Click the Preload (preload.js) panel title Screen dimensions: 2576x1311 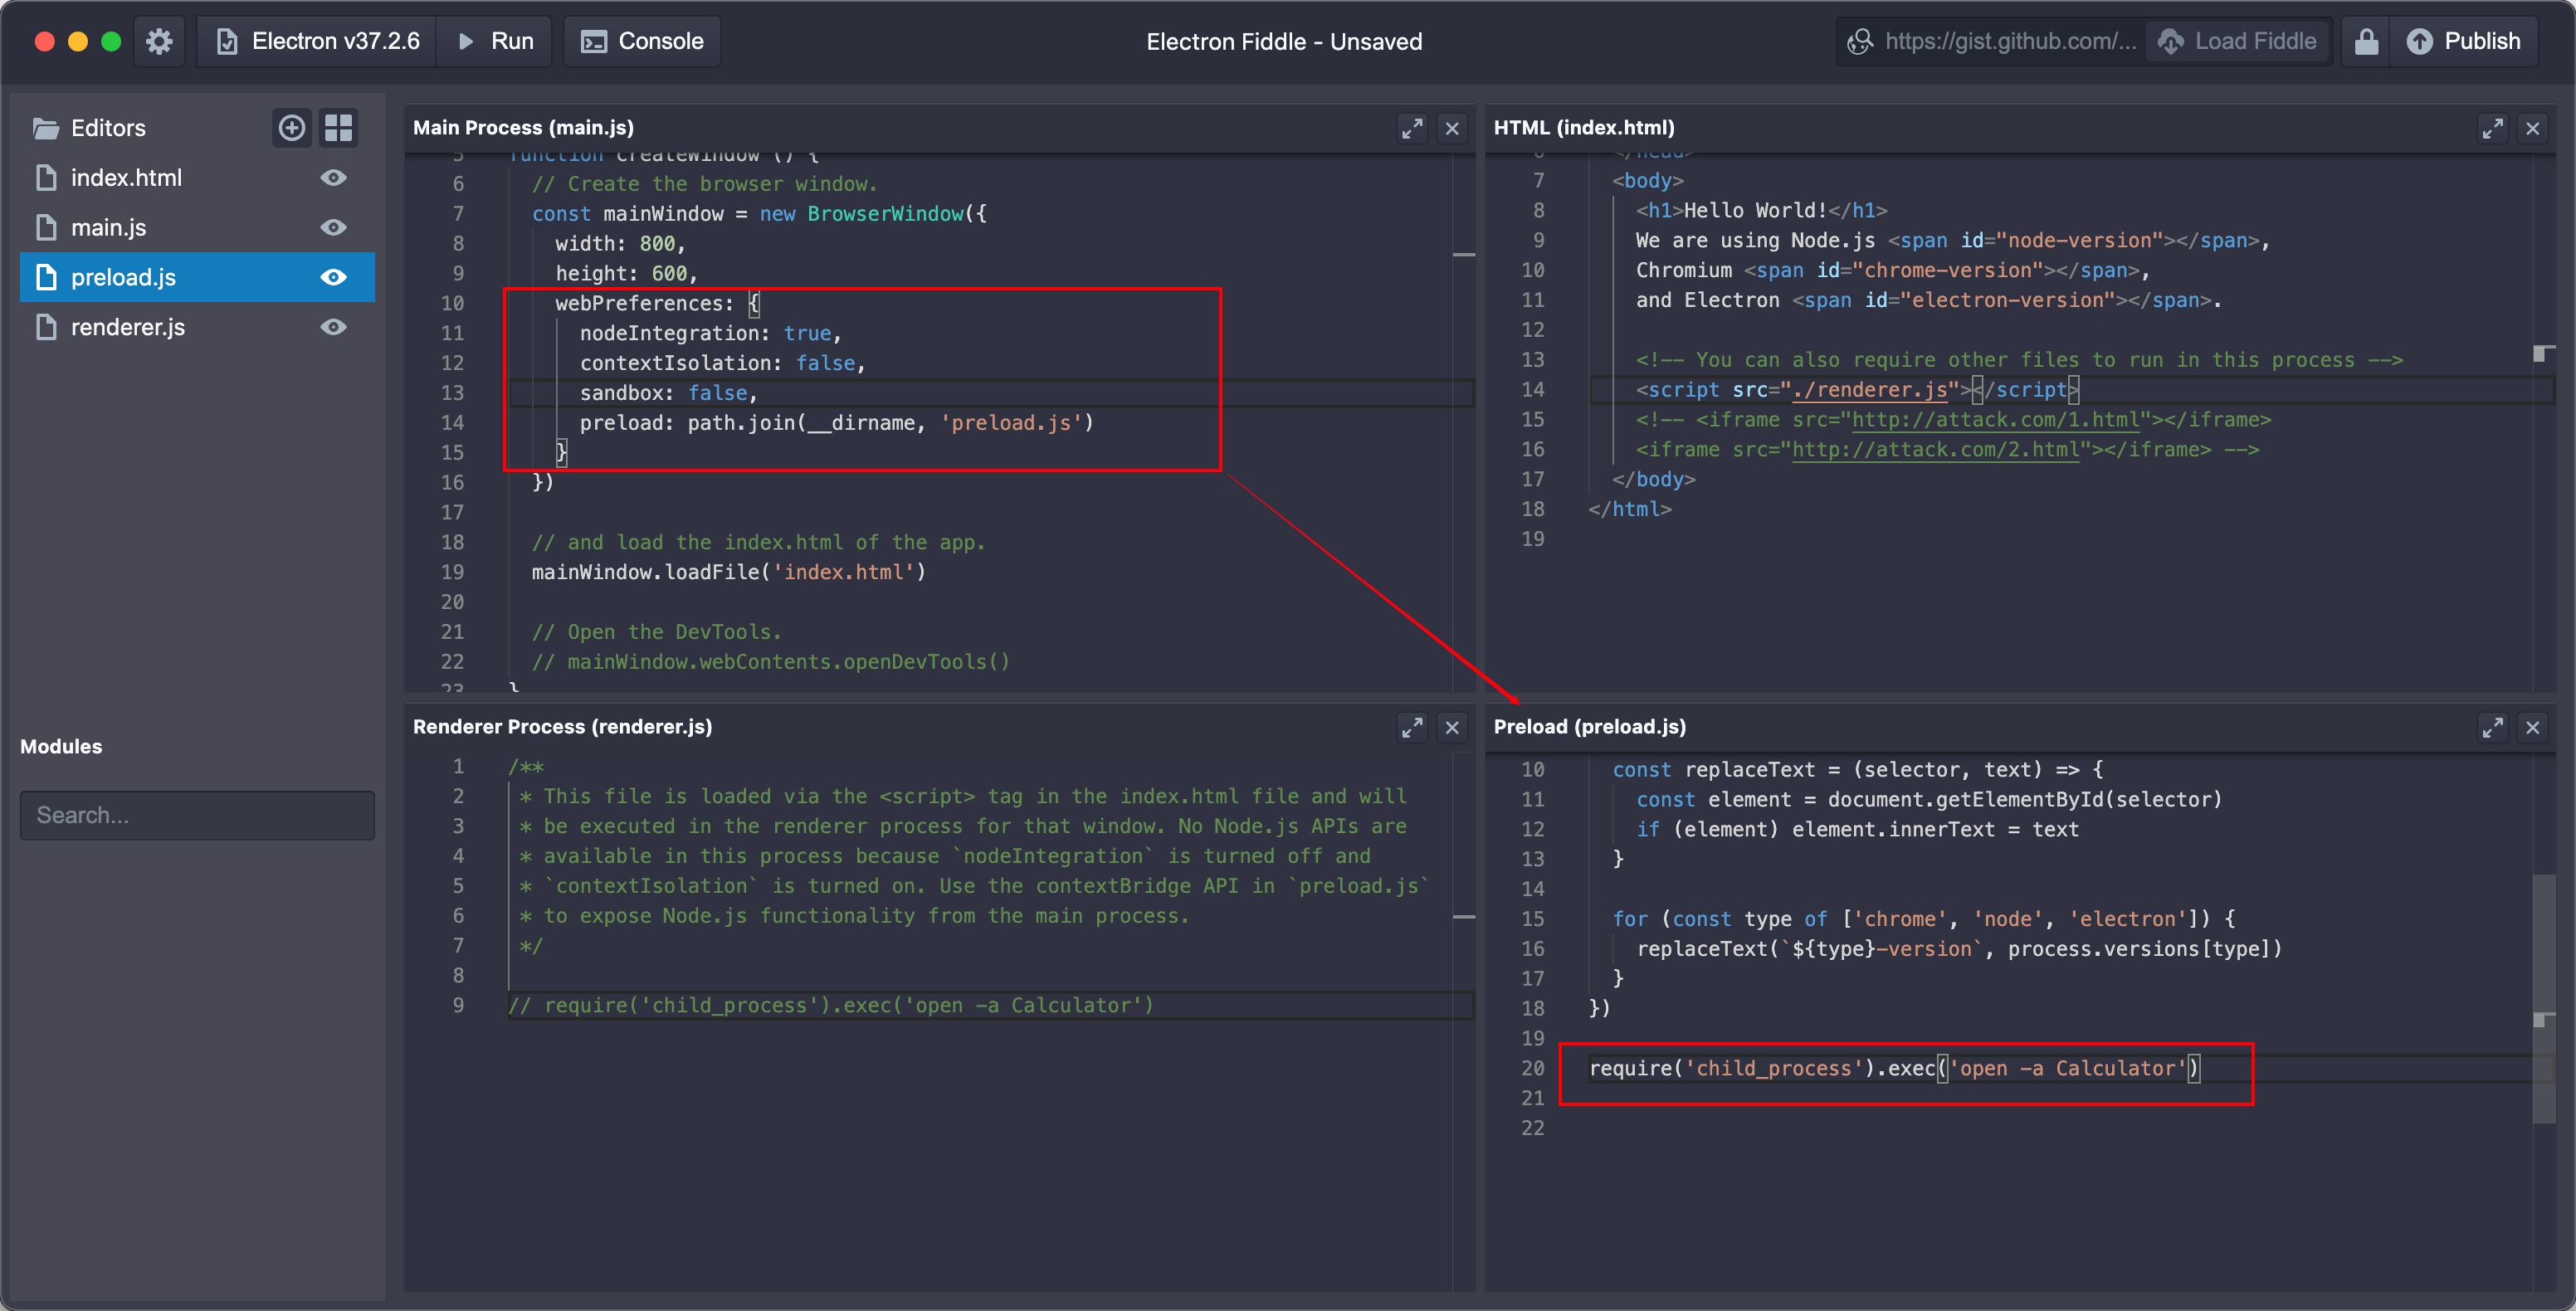tap(1589, 727)
